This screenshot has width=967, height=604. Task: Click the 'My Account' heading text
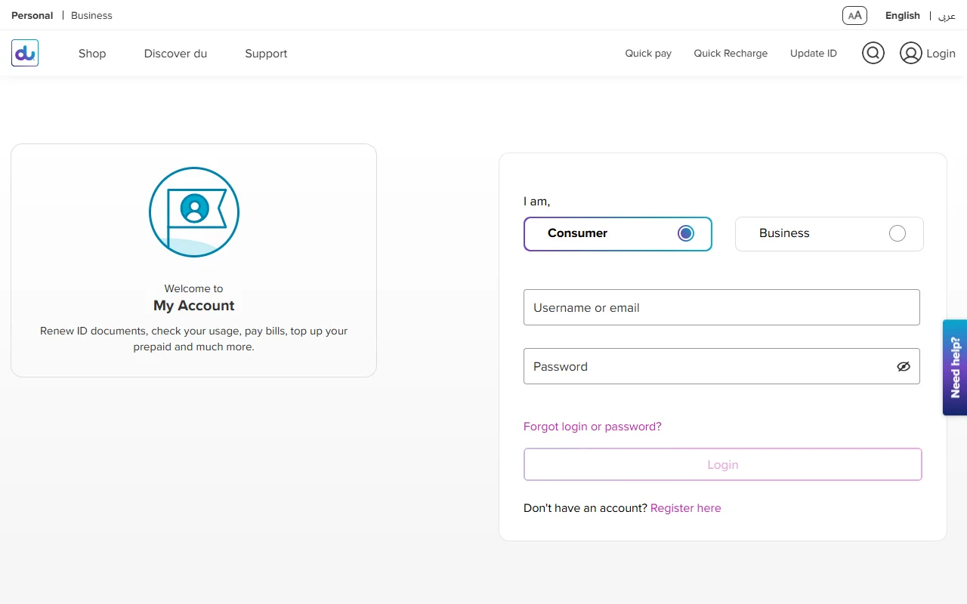click(x=194, y=306)
